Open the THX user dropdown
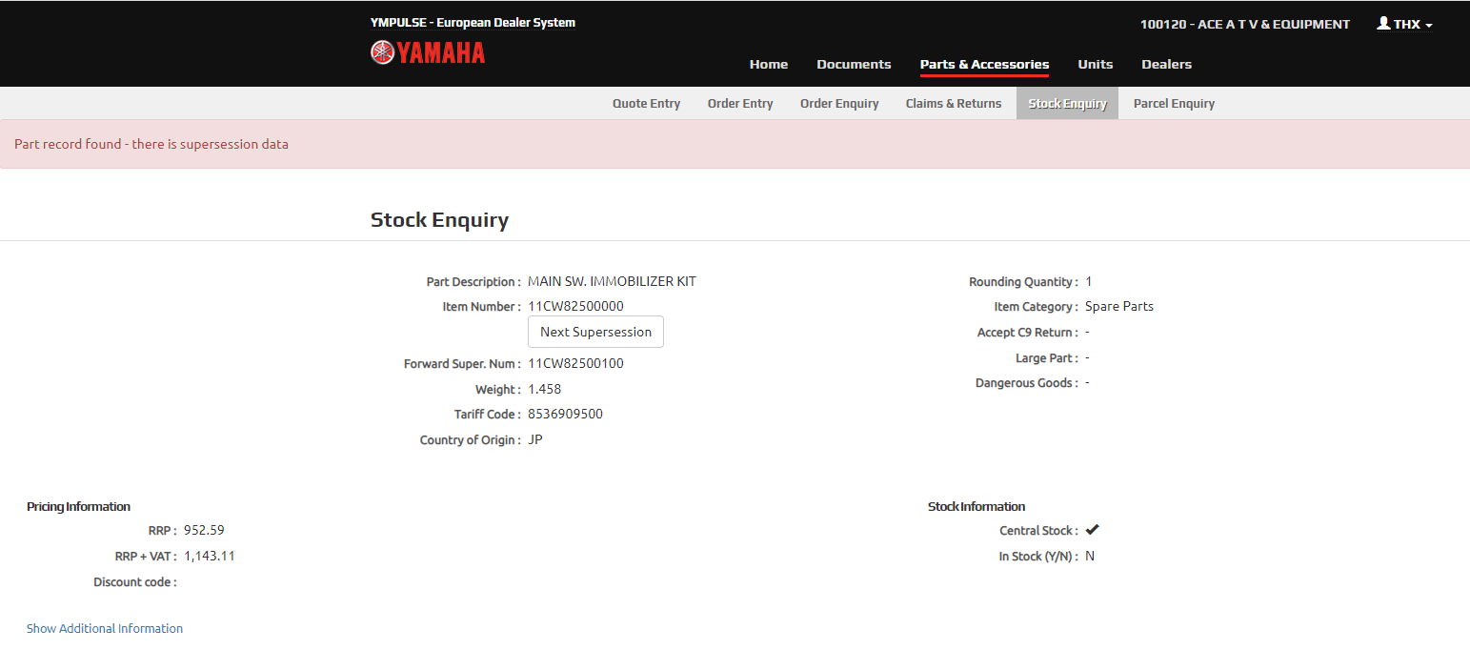The height and width of the screenshot is (650, 1470). click(x=1405, y=24)
